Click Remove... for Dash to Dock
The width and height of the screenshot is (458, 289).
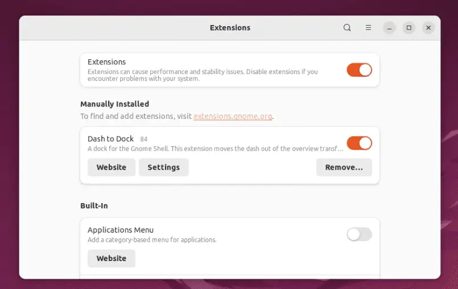coord(344,167)
